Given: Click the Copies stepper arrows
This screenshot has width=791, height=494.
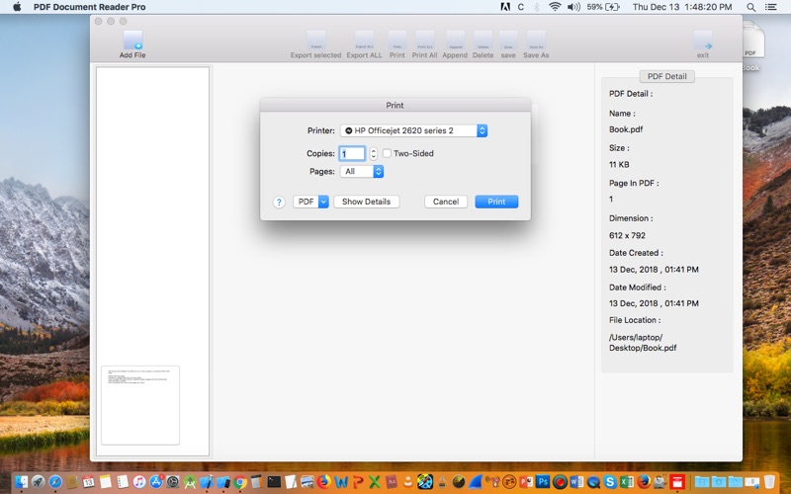Looking at the screenshot, I should [373, 154].
